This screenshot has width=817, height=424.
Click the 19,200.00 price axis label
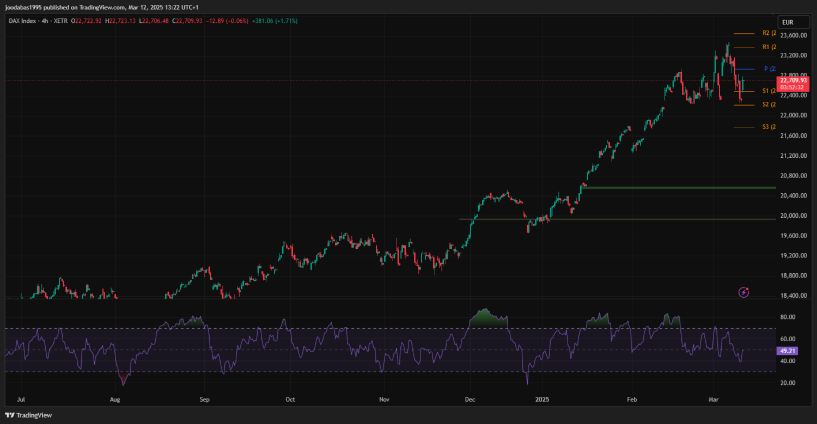click(x=793, y=255)
